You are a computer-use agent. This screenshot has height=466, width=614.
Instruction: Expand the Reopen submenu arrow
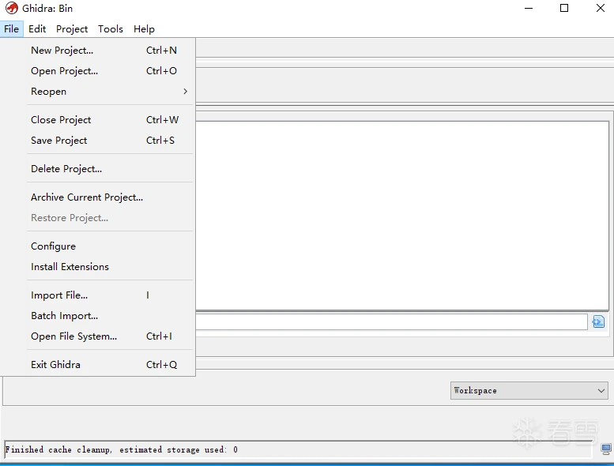[185, 92]
